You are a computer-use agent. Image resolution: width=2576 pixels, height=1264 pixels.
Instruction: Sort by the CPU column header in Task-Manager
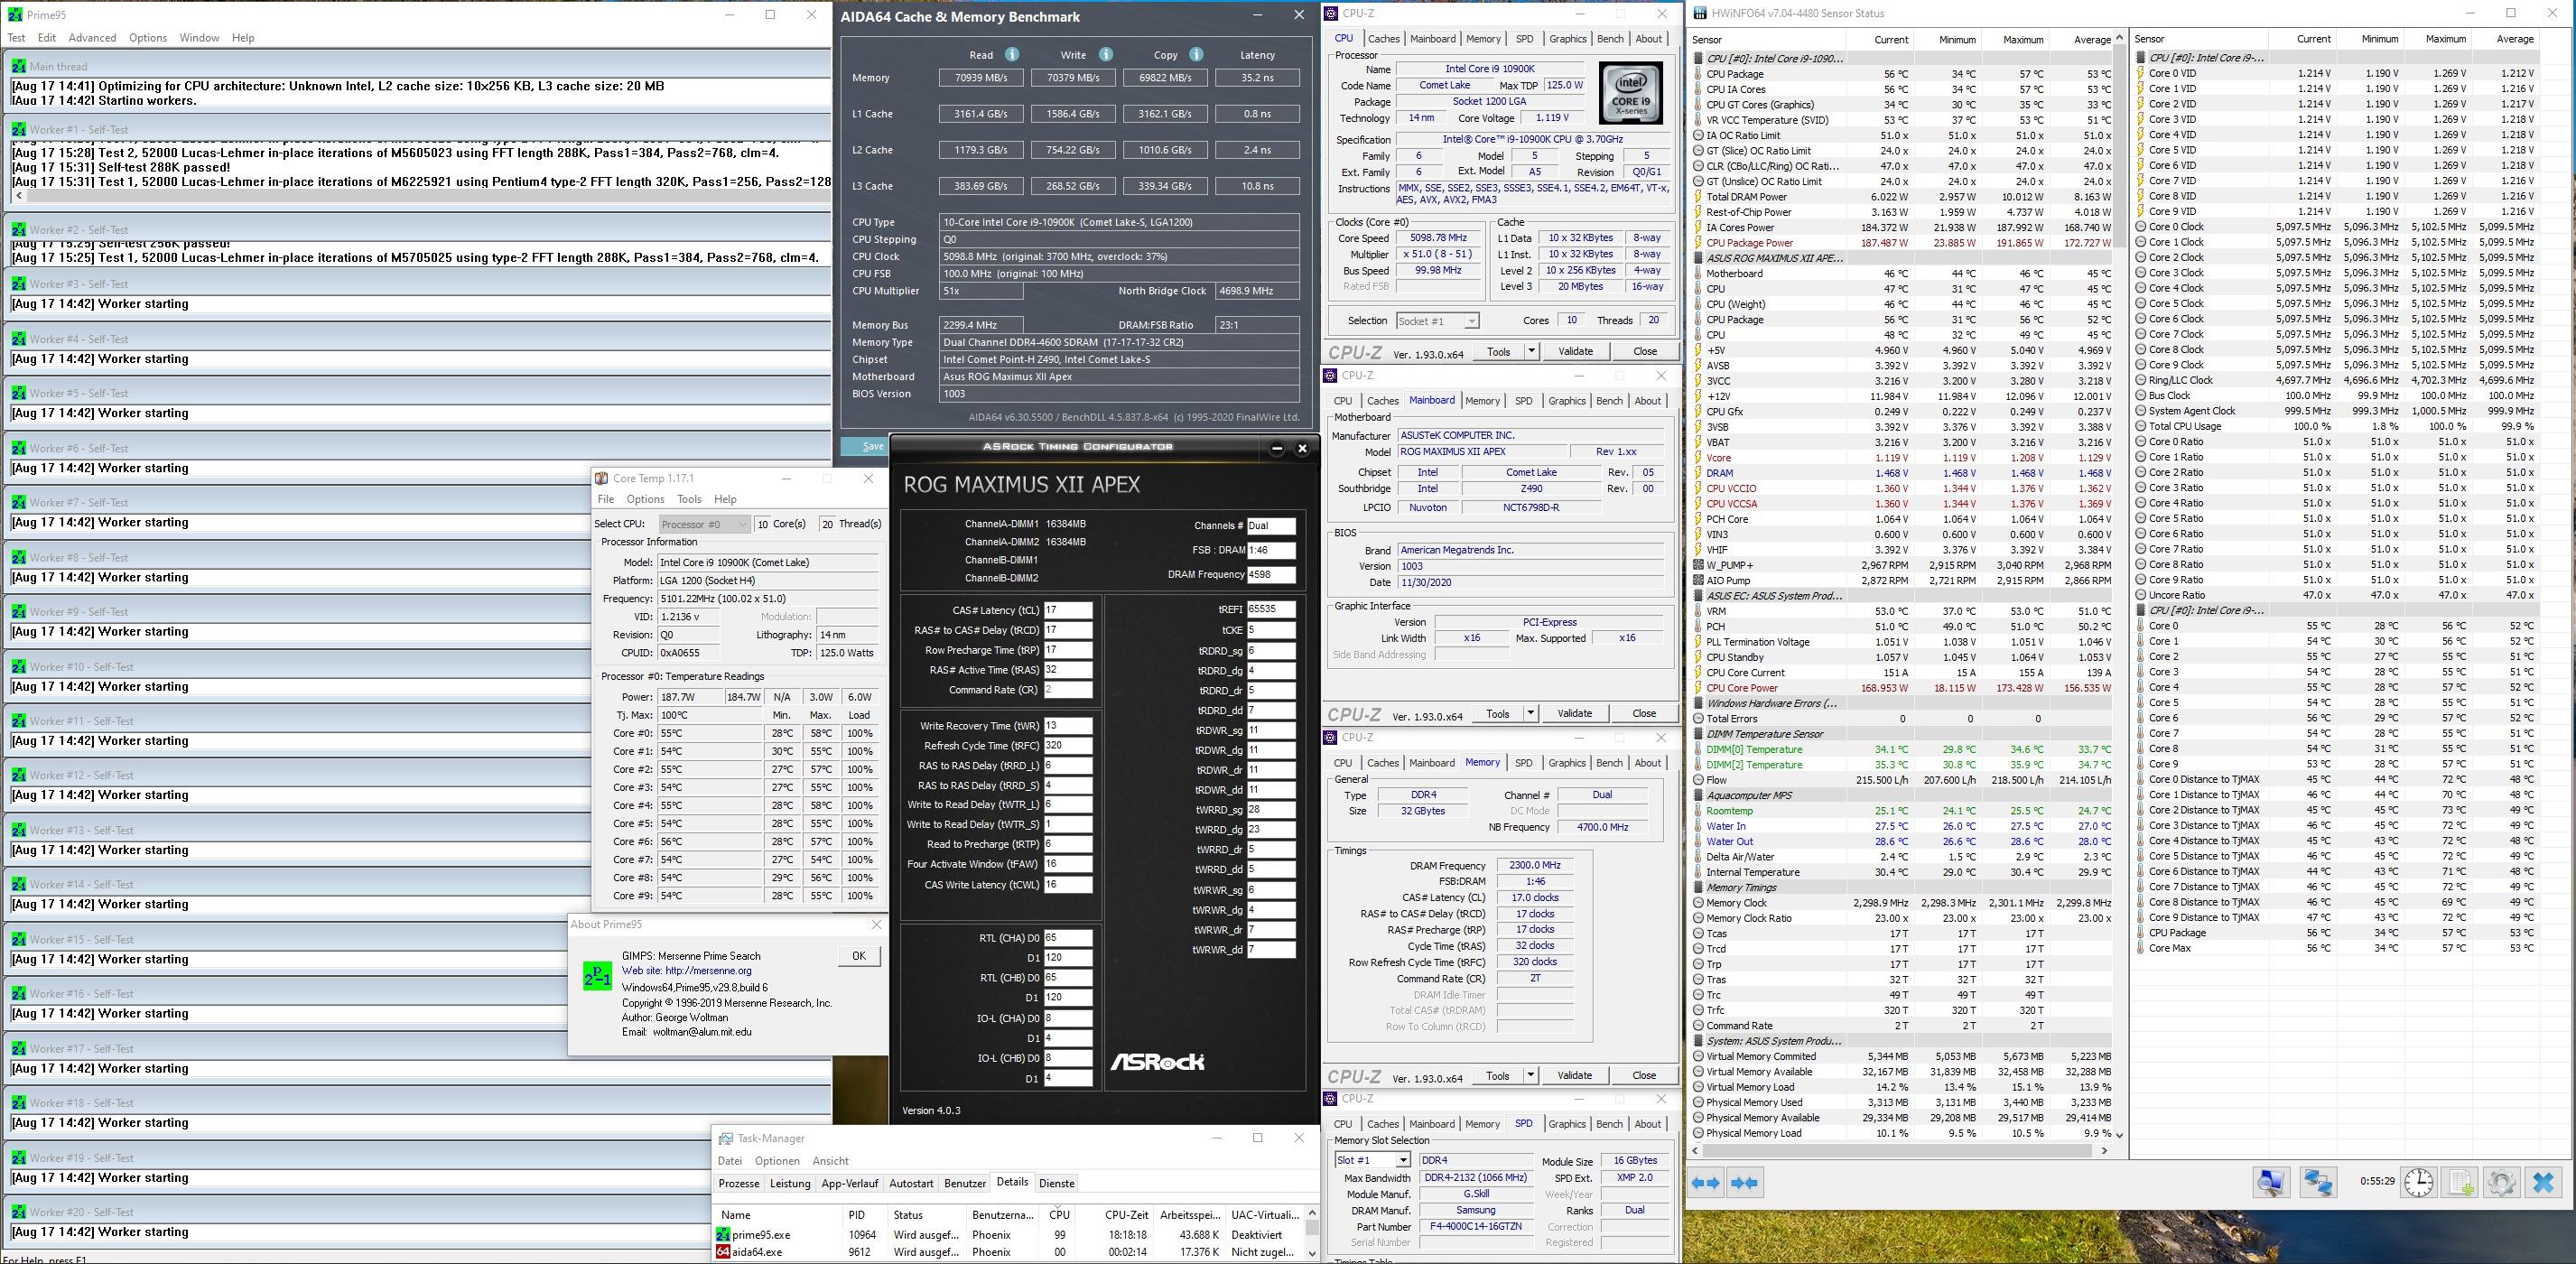click(1059, 1214)
